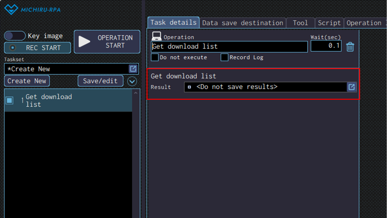Click the Wait(sec) value field
The image size is (387, 218).
tap(326, 46)
